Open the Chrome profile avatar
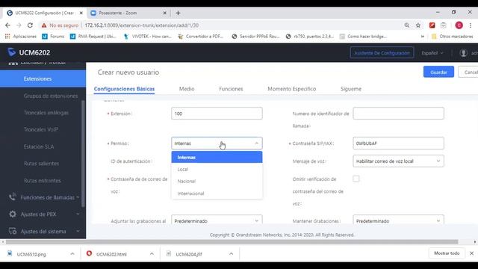Image resolution: width=478 pixels, height=269 pixels. coord(459,25)
